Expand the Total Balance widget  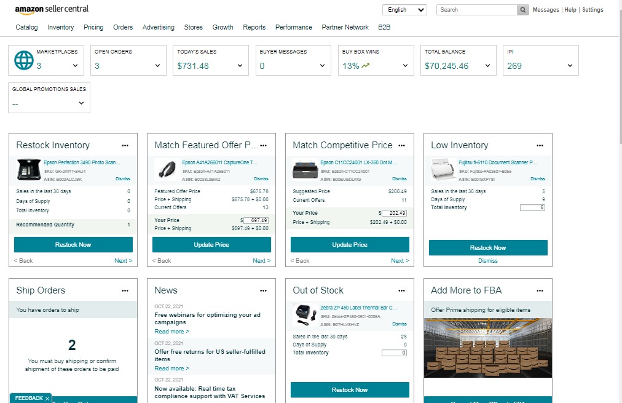487,65
